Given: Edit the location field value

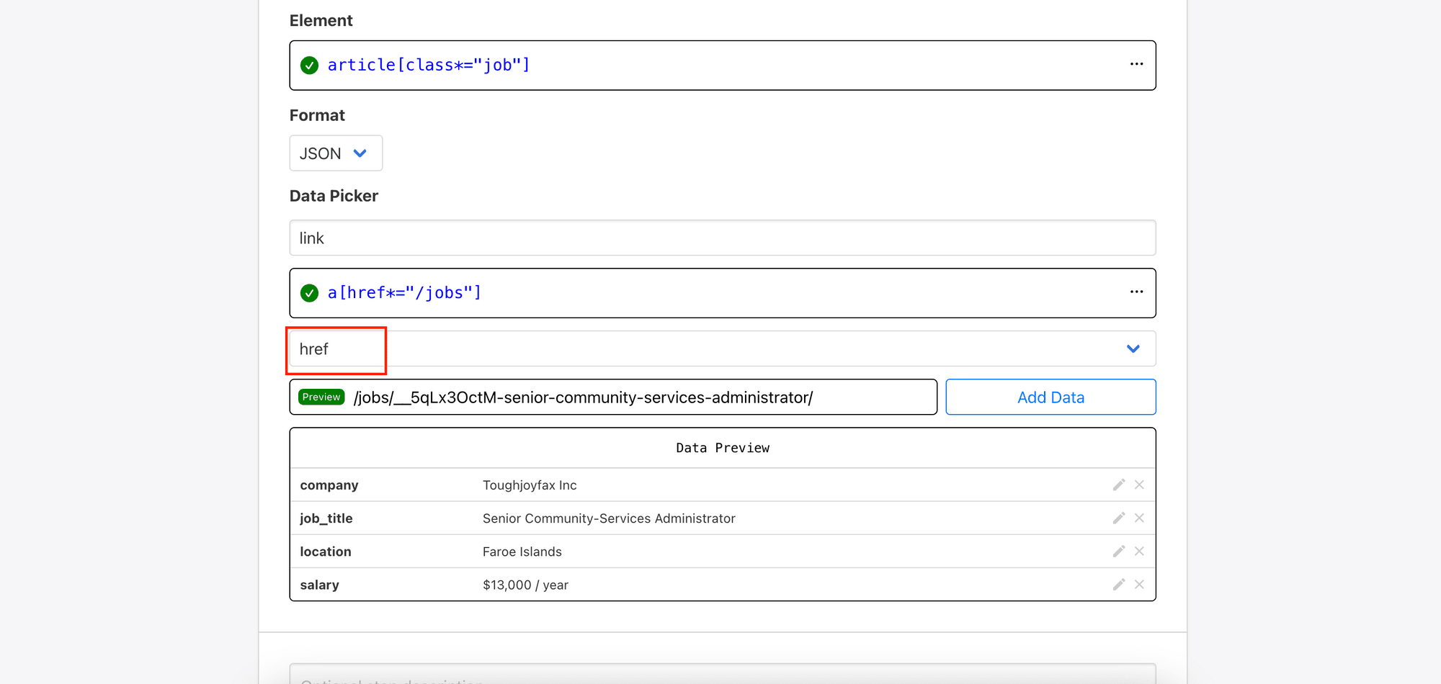Looking at the screenshot, I should coord(1118,552).
